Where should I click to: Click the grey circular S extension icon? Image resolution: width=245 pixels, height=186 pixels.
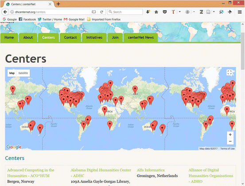pos(187,12)
